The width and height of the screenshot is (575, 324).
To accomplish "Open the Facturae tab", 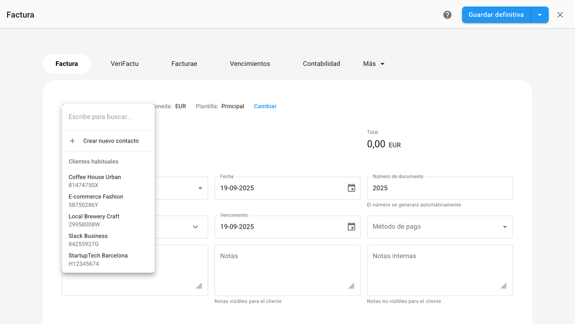I will coord(184,64).
